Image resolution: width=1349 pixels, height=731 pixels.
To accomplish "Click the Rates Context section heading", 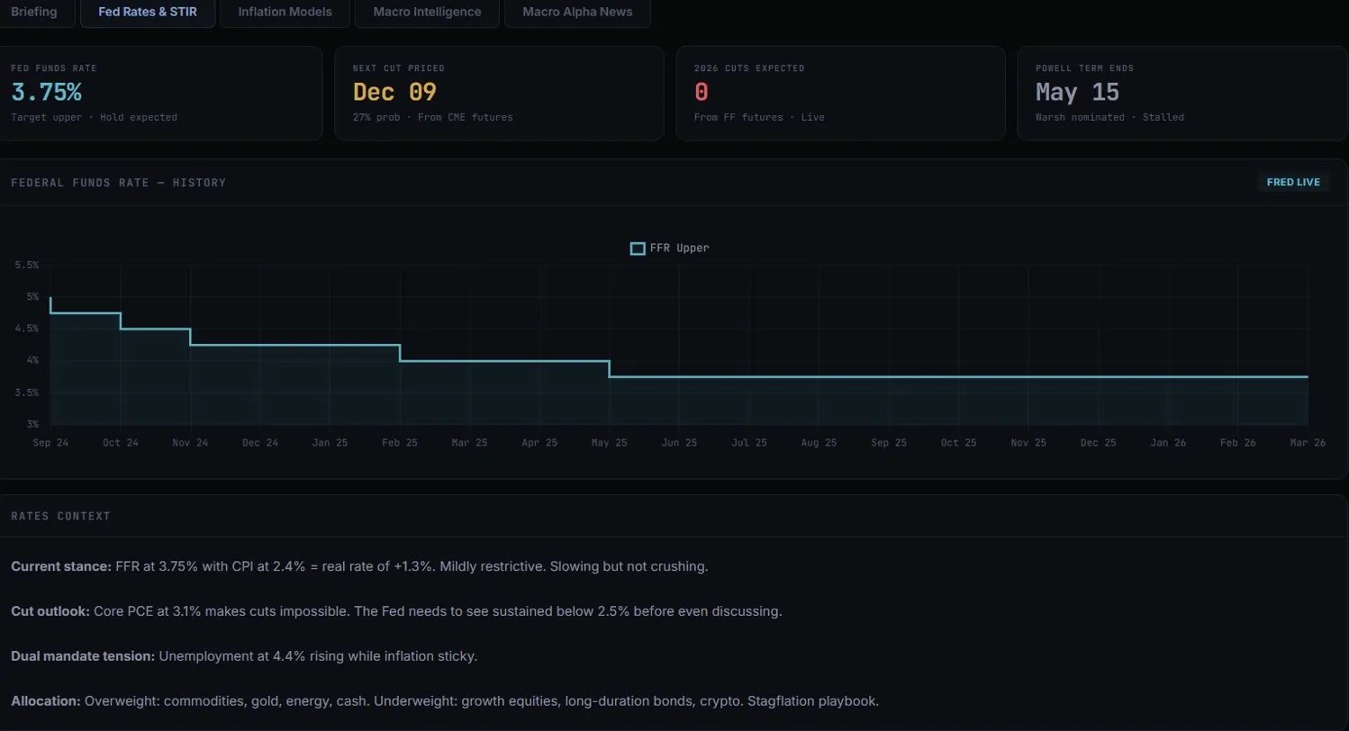I will (60, 516).
